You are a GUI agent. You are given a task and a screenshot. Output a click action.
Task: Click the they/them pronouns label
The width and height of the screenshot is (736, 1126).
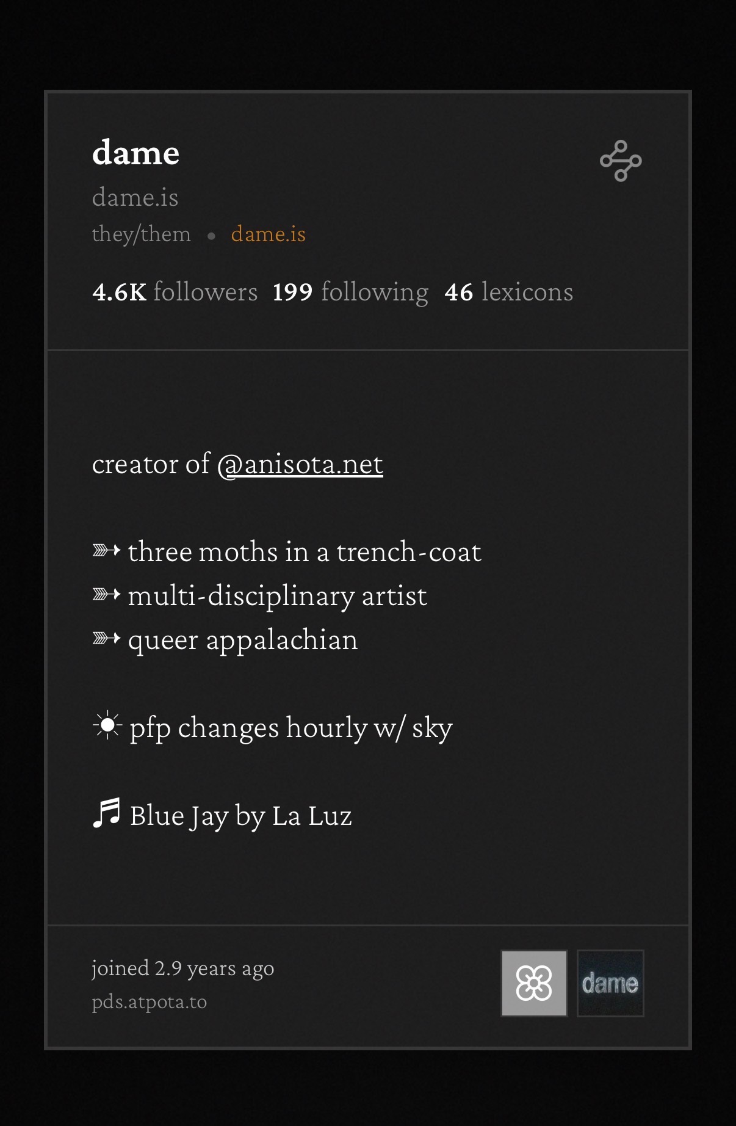tap(141, 234)
